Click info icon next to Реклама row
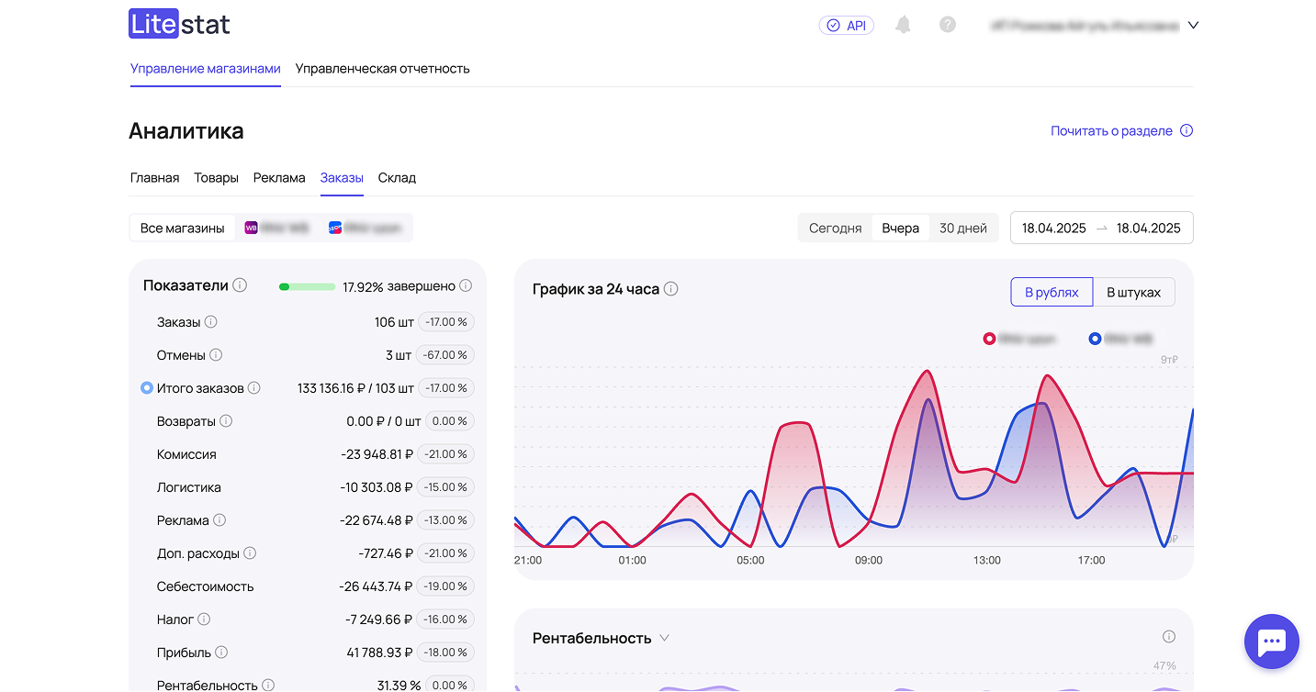 [219, 520]
